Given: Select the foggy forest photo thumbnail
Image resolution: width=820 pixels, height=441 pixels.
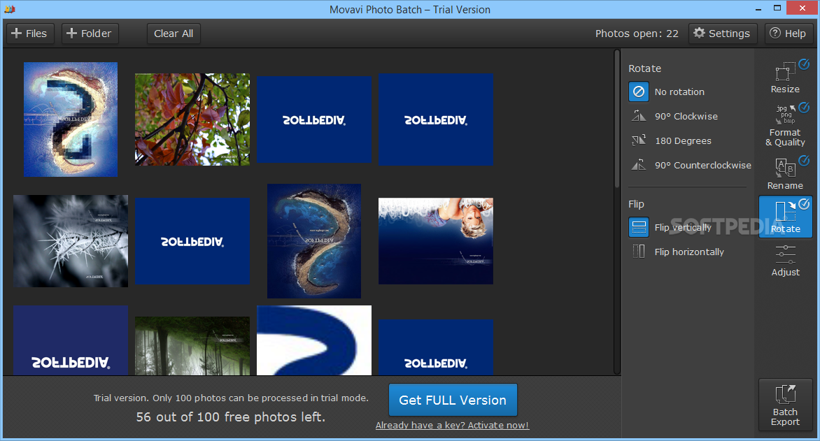Looking at the screenshot, I should pyautogui.click(x=192, y=345).
